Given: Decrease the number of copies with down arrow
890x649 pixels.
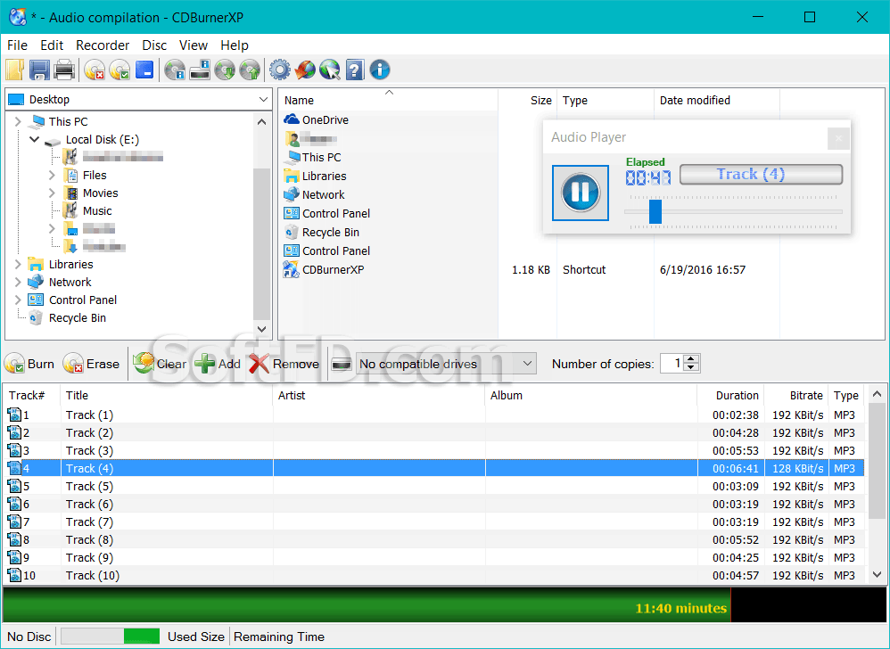Looking at the screenshot, I should pos(691,367).
